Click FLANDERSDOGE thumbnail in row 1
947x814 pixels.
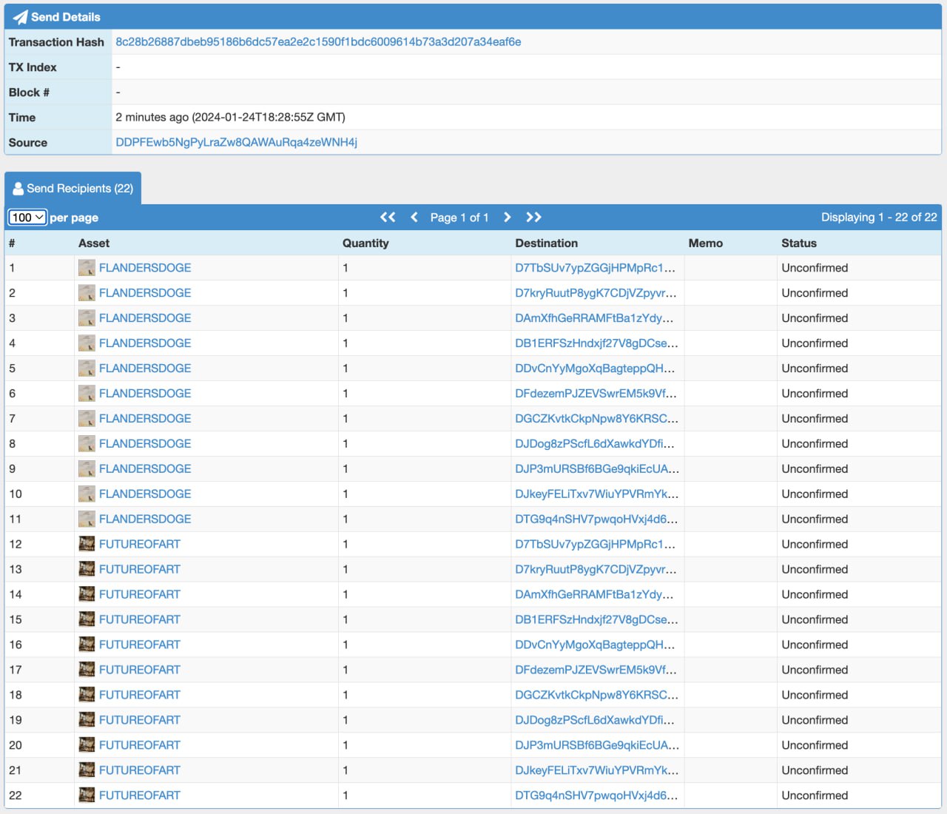(x=87, y=268)
